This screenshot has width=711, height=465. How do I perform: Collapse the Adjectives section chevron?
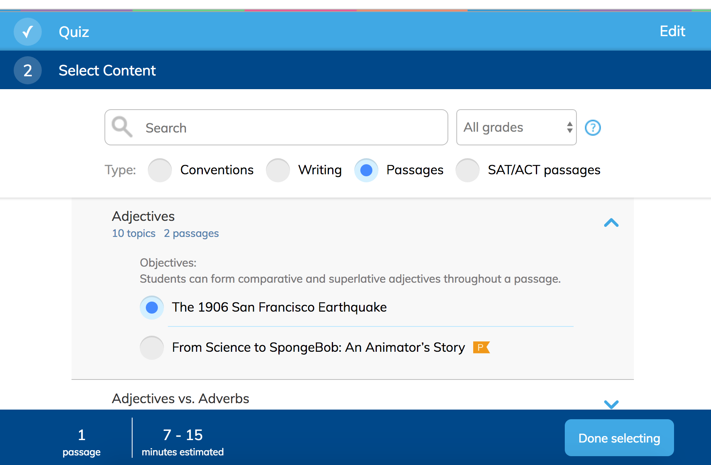[x=611, y=223]
